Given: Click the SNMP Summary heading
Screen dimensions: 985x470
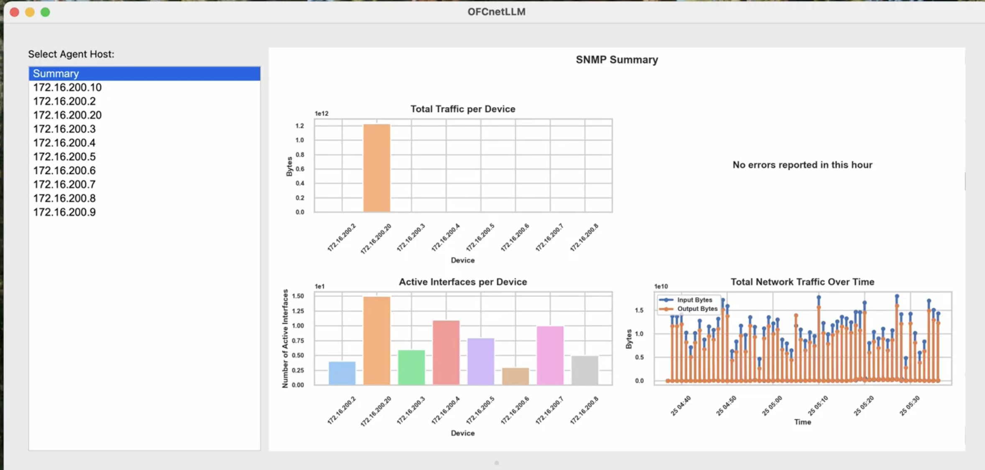Looking at the screenshot, I should pos(617,60).
